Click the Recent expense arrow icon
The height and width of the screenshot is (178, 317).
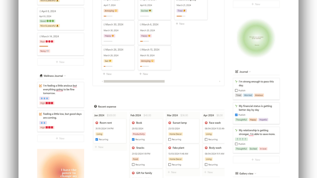point(96,106)
